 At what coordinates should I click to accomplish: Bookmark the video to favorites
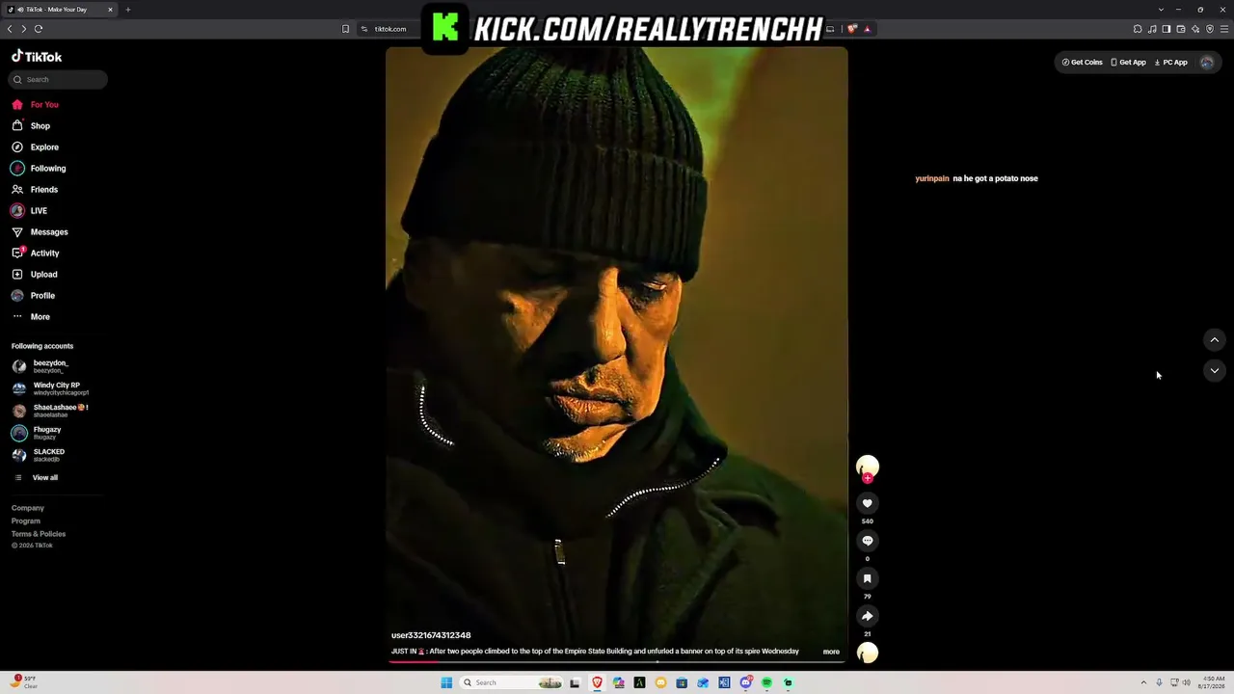coord(868,578)
